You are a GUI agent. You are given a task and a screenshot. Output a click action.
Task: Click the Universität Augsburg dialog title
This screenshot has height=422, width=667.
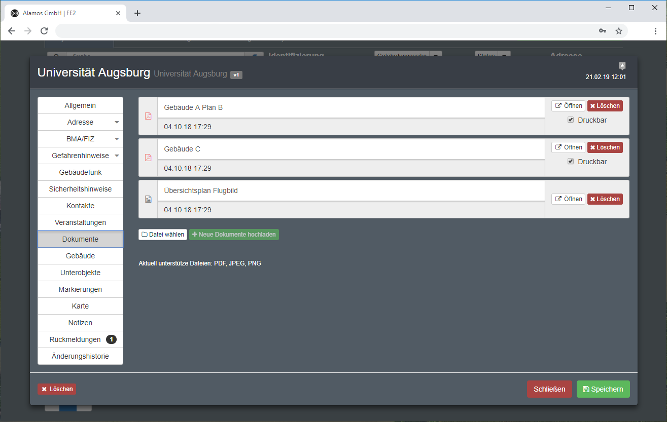click(x=94, y=72)
